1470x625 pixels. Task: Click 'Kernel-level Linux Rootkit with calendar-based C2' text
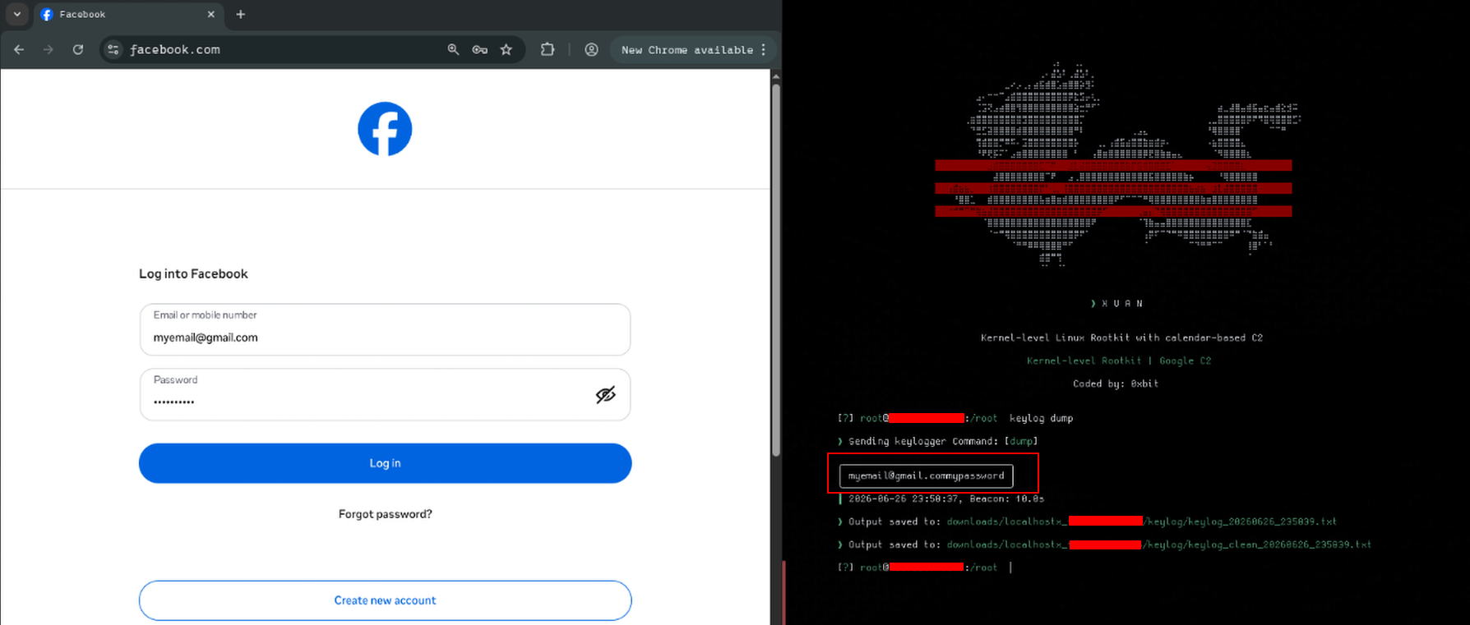click(1121, 338)
